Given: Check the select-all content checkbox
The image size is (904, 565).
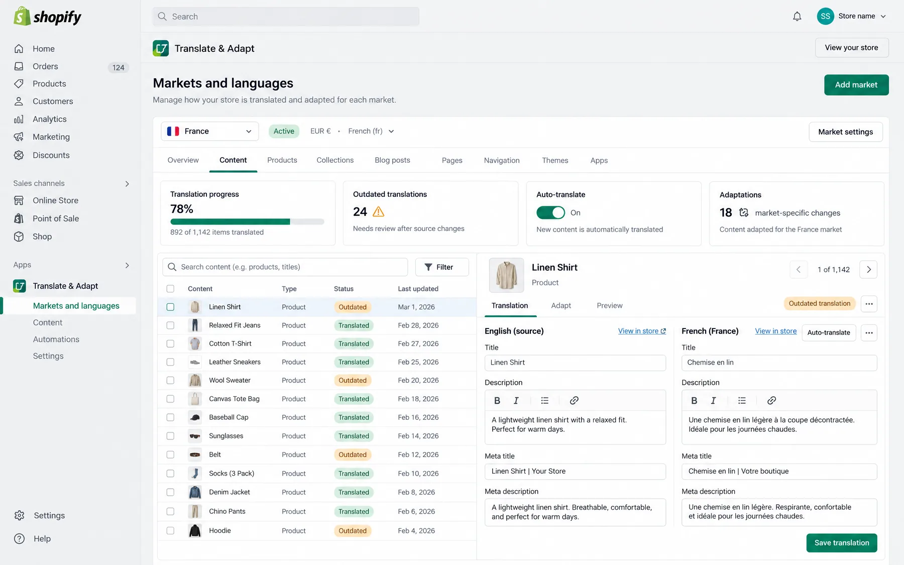Looking at the screenshot, I should [170, 289].
